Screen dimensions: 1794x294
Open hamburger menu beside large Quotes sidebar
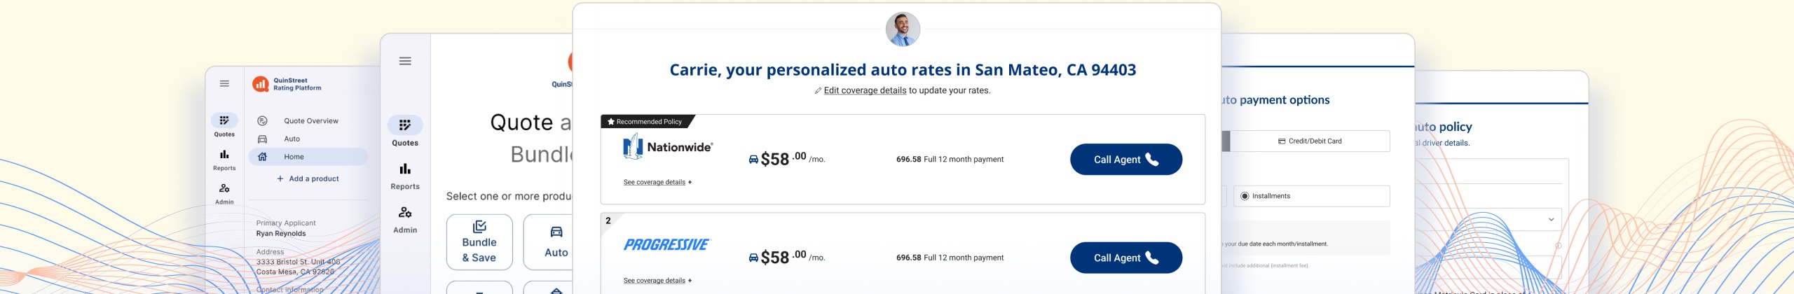[x=405, y=61]
